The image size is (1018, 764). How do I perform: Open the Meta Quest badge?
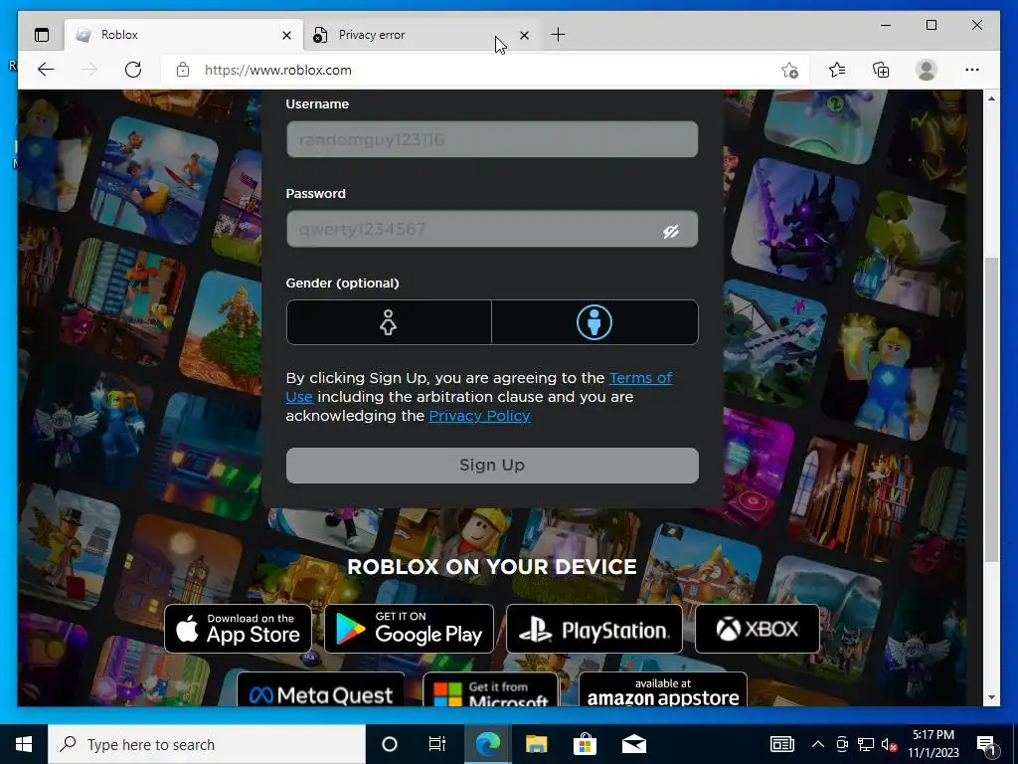point(321,690)
